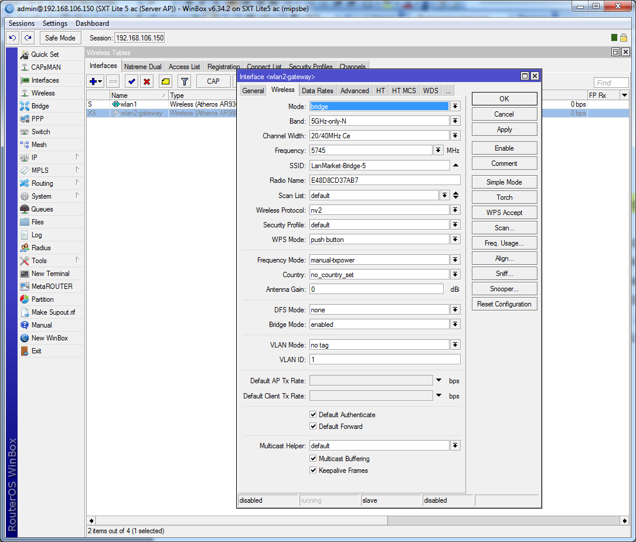Click the red X disable icon in toolbar

click(x=147, y=81)
